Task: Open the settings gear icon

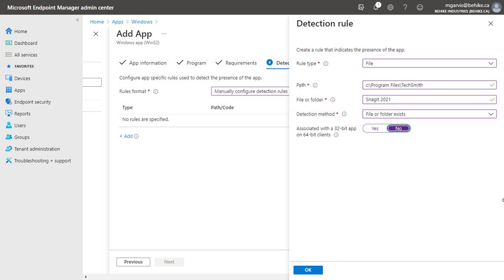Action: (390, 7)
